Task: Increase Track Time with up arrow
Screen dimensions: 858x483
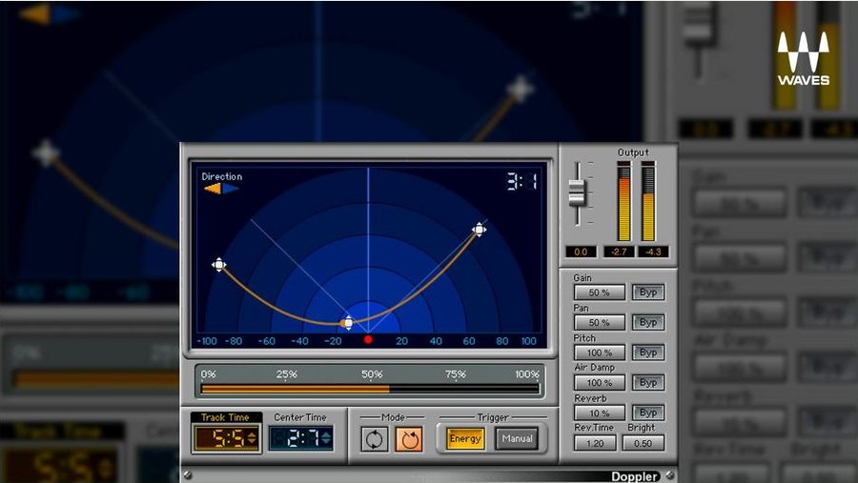Action: (x=252, y=434)
